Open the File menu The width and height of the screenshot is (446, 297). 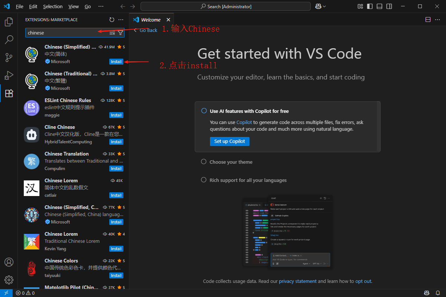point(20,6)
